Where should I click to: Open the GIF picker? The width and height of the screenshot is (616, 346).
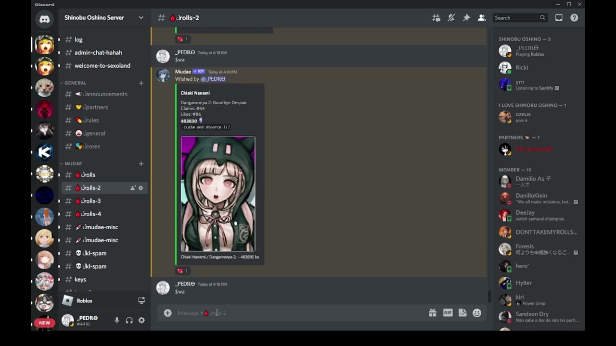coord(448,313)
